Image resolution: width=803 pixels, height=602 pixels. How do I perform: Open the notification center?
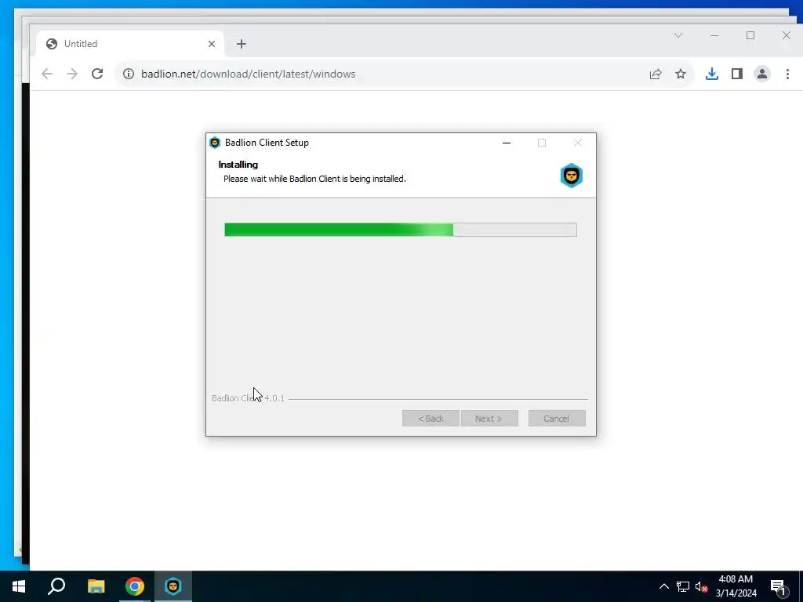click(779, 587)
